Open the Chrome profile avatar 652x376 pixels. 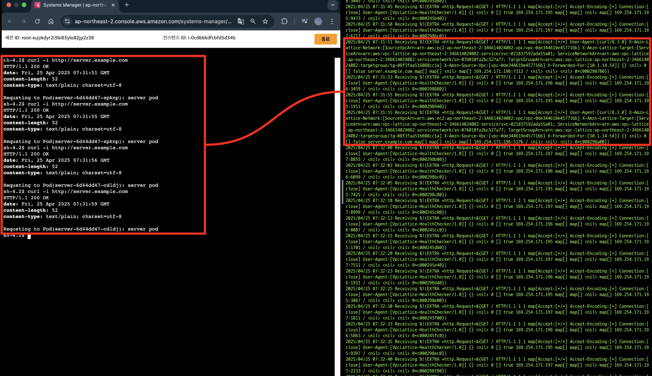point(318,21)
